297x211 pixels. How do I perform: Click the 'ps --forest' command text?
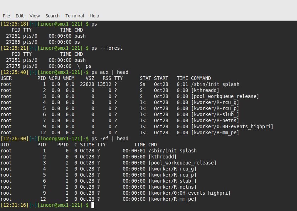107,48
